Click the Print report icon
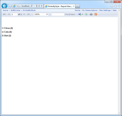This screenshot has height=116, width=122. (x=91, y=14)
